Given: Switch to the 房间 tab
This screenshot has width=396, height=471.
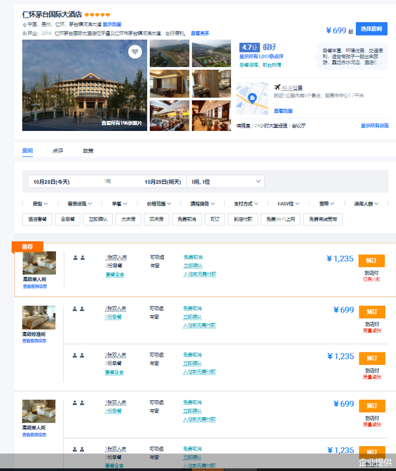Looking at the screenshot, I should [x=28, y=151].
